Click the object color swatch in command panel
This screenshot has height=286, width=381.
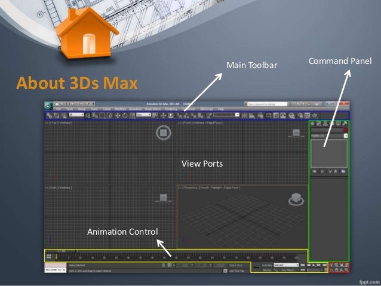346,130
